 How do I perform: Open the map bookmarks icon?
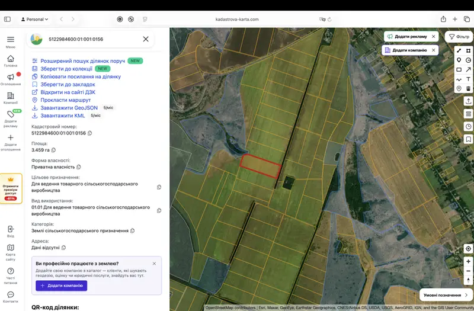pos(468,139)
